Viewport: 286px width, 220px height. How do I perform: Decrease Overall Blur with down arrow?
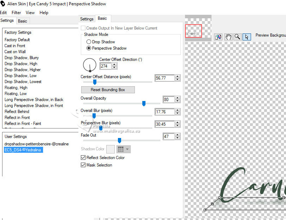(x=177, y=113)
